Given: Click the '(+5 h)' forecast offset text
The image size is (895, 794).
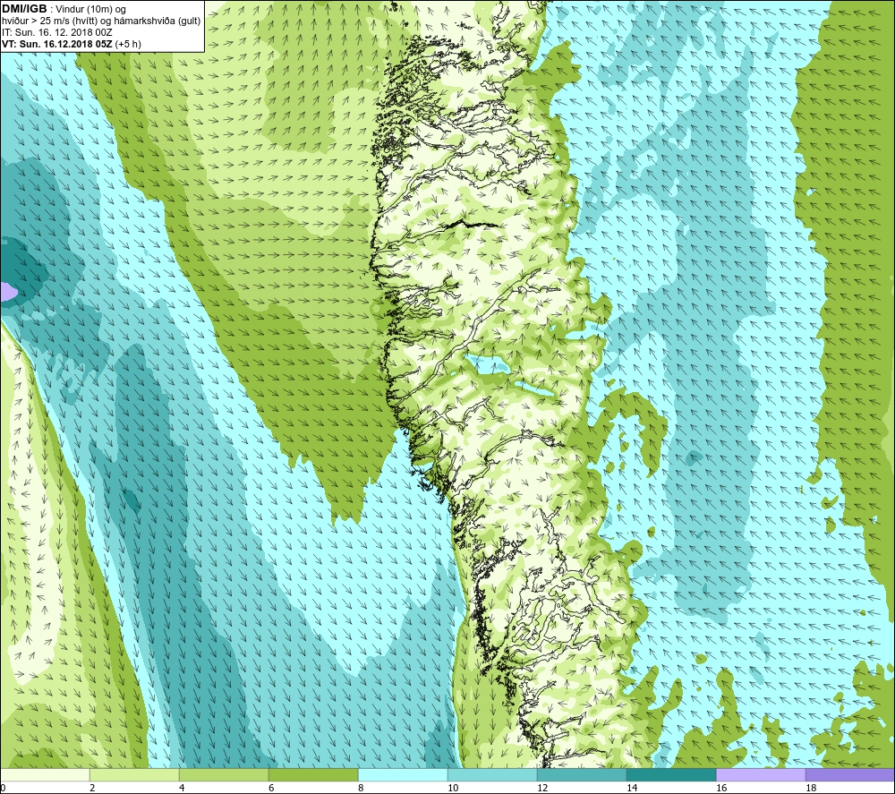Looking at the screenshot, I should point(128,44).
